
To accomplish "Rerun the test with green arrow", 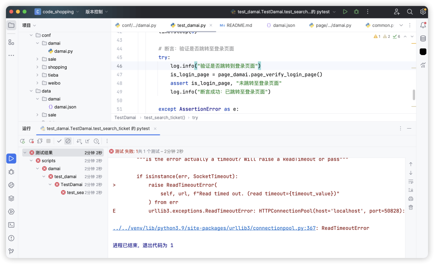I will [x=23, y=141].
